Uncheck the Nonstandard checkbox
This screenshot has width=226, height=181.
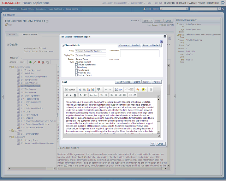76,70
